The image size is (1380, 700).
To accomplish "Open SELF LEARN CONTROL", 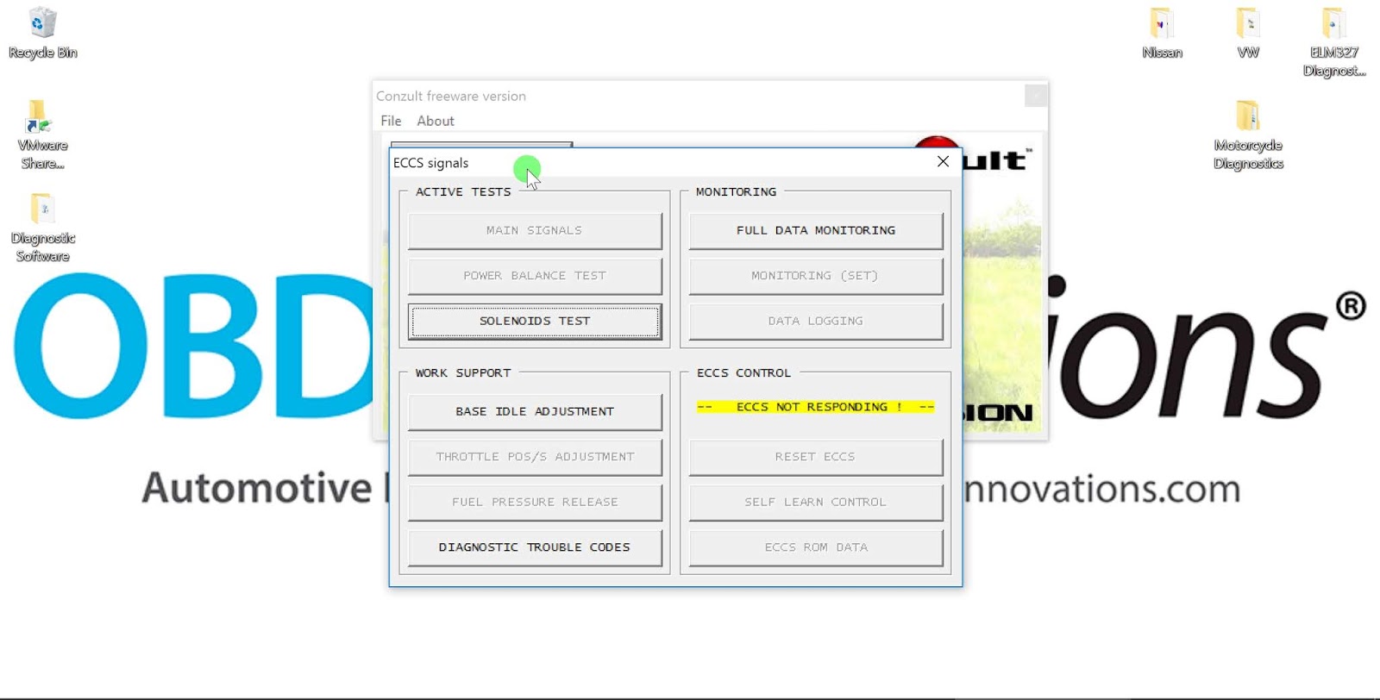I will coord(816,503).
